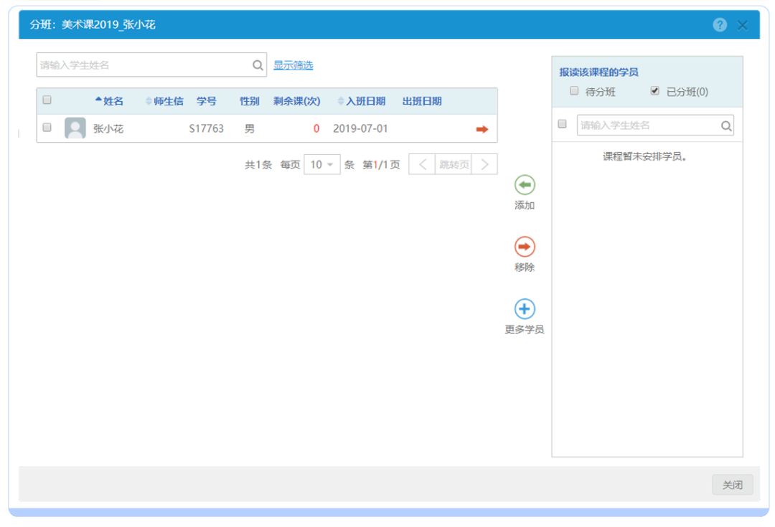Viewport: 775px width, 527px height.
Task: Click the orange Remove arrow icon
Action: [x=525, y=247]
